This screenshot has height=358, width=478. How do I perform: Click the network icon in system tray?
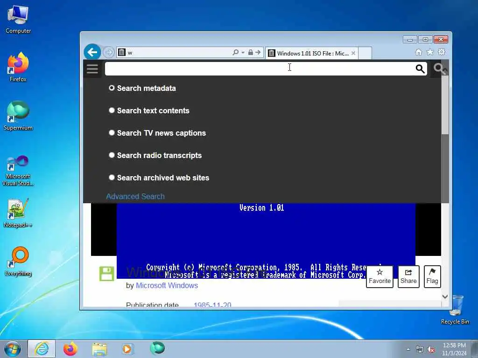click(x=420, y=350)
